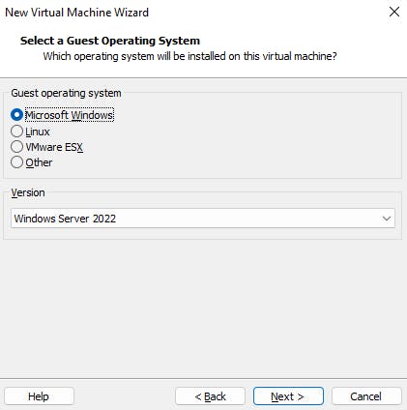Click the Guest operating system group label
This screenshot has width=407, height=410.
[66, 93]
